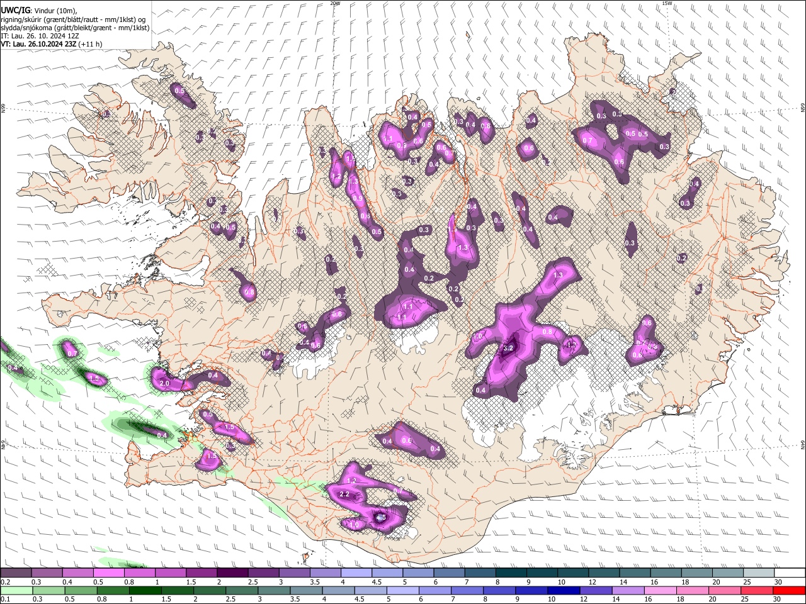This screenshot has width=806, height=604.
Task: Click the 'slydda/snjókoma' legend description line
Action: coord(75,28)
